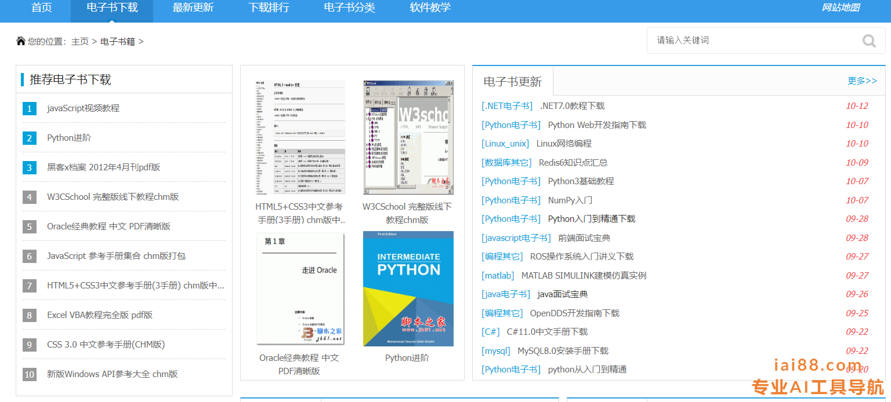Open the 电子书下载 navigation tab
The height and width of the screenshot is (402, 891).
point(112,8)
